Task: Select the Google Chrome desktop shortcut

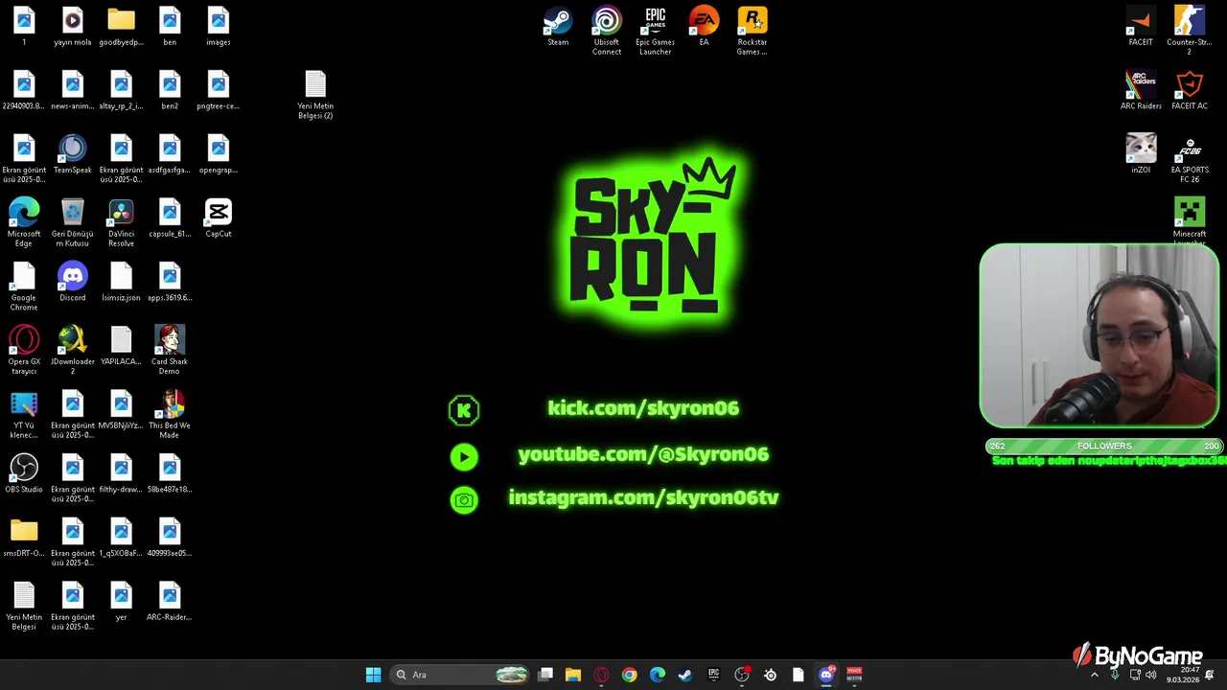Action: point(24,287)
